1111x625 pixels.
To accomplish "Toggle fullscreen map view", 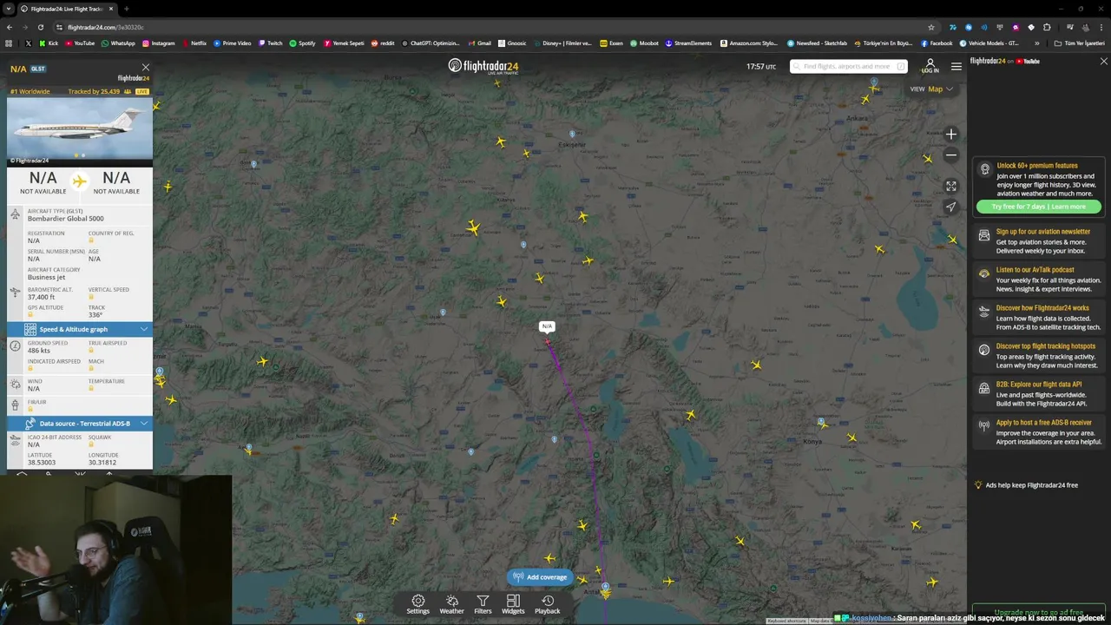I will click(951, 186).
